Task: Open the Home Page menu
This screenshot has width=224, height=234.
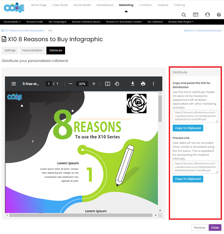Action: 39,5
